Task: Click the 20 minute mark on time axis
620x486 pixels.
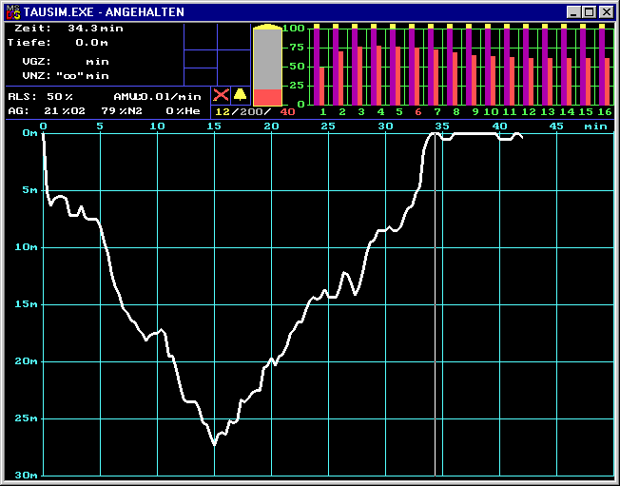Action: pos(272,126)
